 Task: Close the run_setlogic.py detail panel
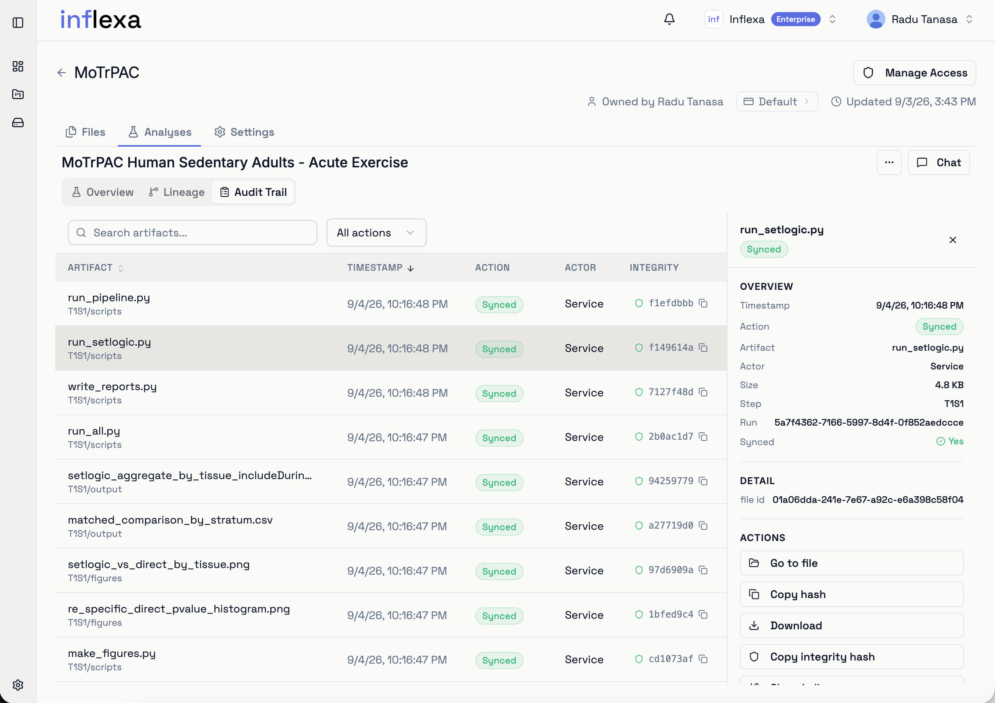pos(953,240)
